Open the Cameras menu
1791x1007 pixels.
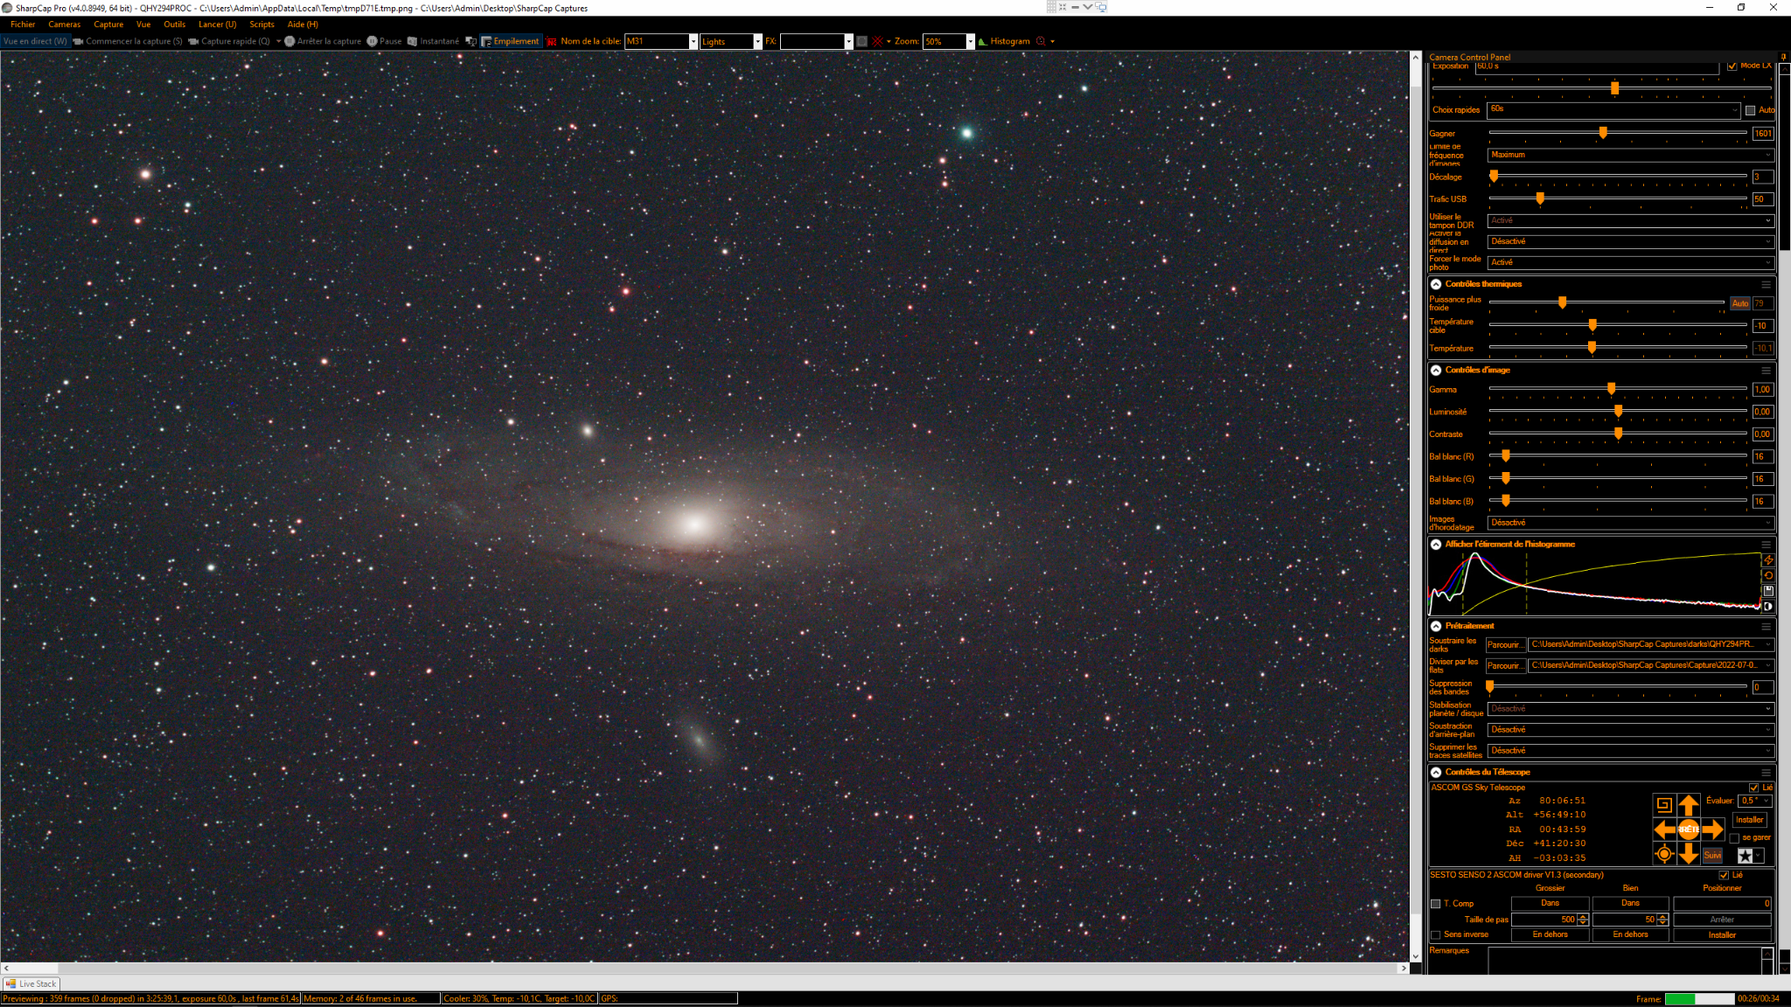click(x=64, y=24)
